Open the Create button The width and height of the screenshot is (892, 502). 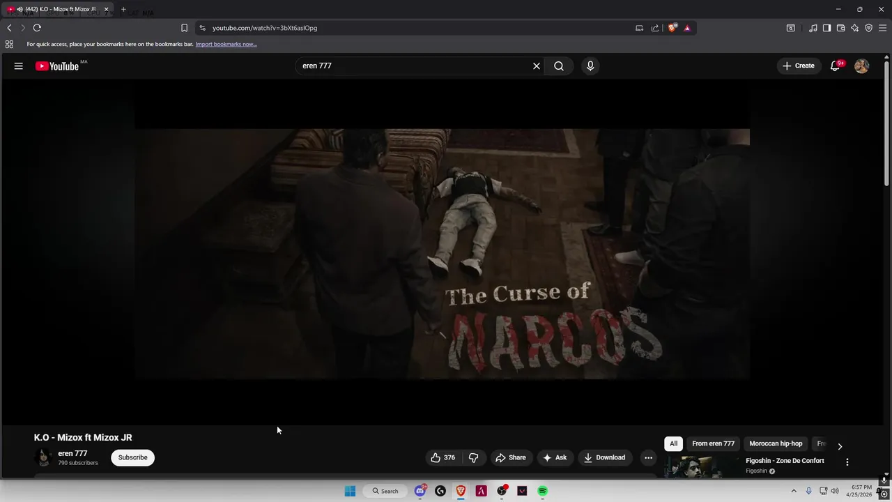[x=799, y=66]
